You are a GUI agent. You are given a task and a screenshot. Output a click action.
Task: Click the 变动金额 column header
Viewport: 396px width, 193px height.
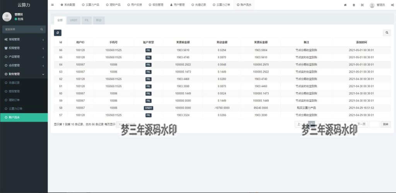[x=222, y=42]
